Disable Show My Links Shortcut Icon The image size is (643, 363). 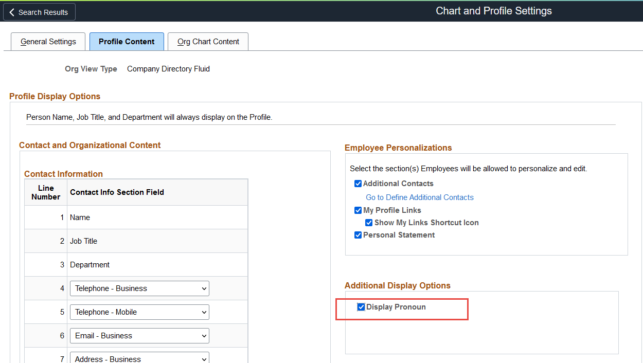[x=369, y=223]
